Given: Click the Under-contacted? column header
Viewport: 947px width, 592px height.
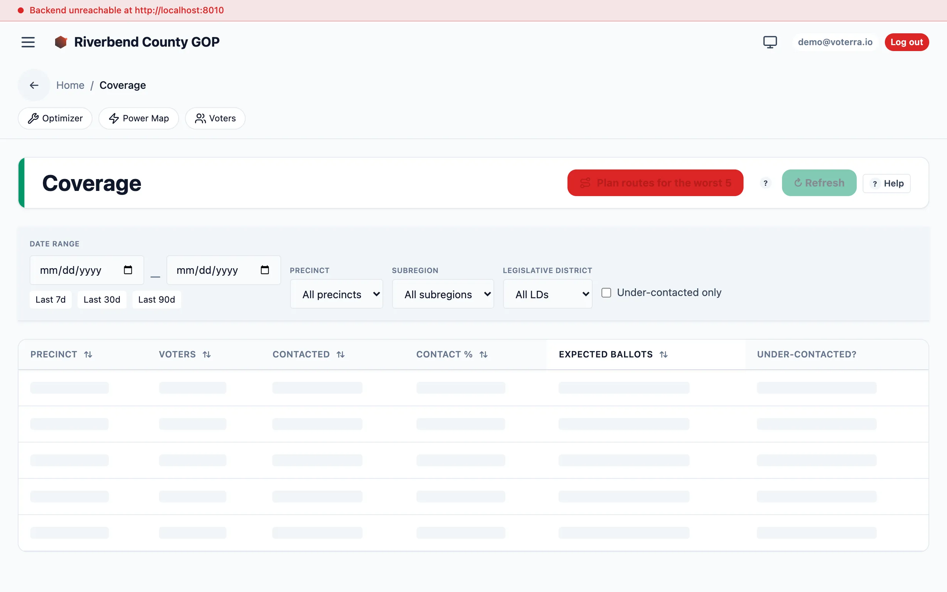Looking at the screenshot, I should (x=806, y=354).
